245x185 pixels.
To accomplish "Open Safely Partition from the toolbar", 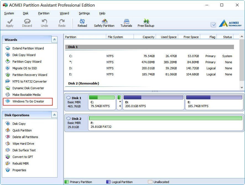I will pyautogui.click(x=104, y=22).
